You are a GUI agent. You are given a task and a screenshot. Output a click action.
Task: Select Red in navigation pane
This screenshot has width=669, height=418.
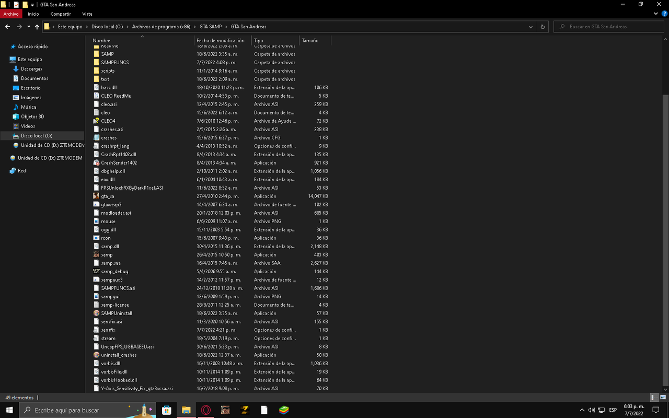click(21, 171)
